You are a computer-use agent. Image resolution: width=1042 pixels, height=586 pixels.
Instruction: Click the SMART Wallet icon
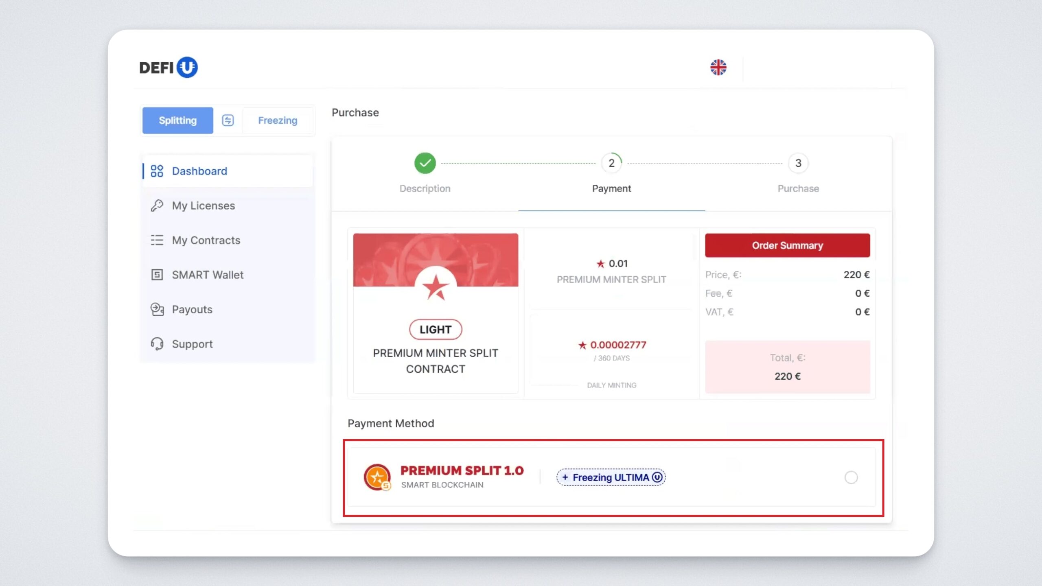(x=157, y=275)
